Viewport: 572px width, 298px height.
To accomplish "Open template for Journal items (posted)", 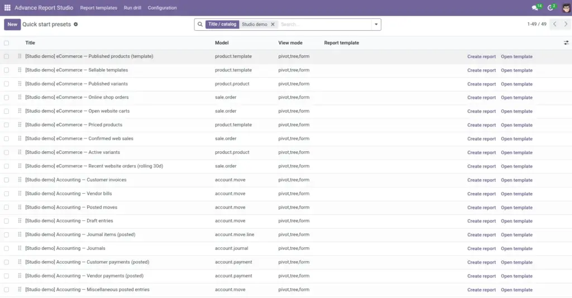I will 517,235.
